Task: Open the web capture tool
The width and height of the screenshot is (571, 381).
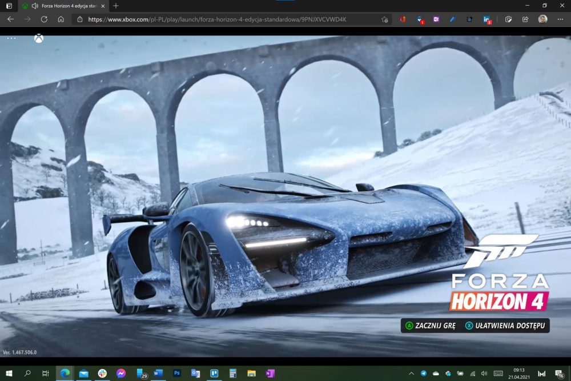Action: [x=508, y=19]
